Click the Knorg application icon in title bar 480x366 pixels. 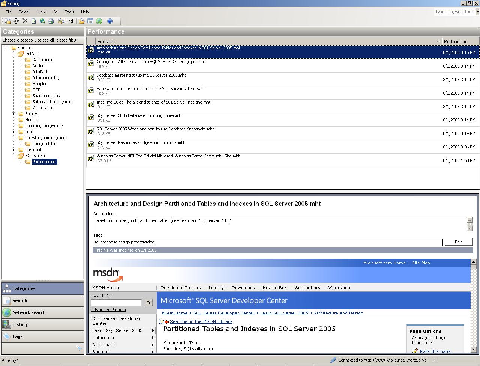coord(3,3)
